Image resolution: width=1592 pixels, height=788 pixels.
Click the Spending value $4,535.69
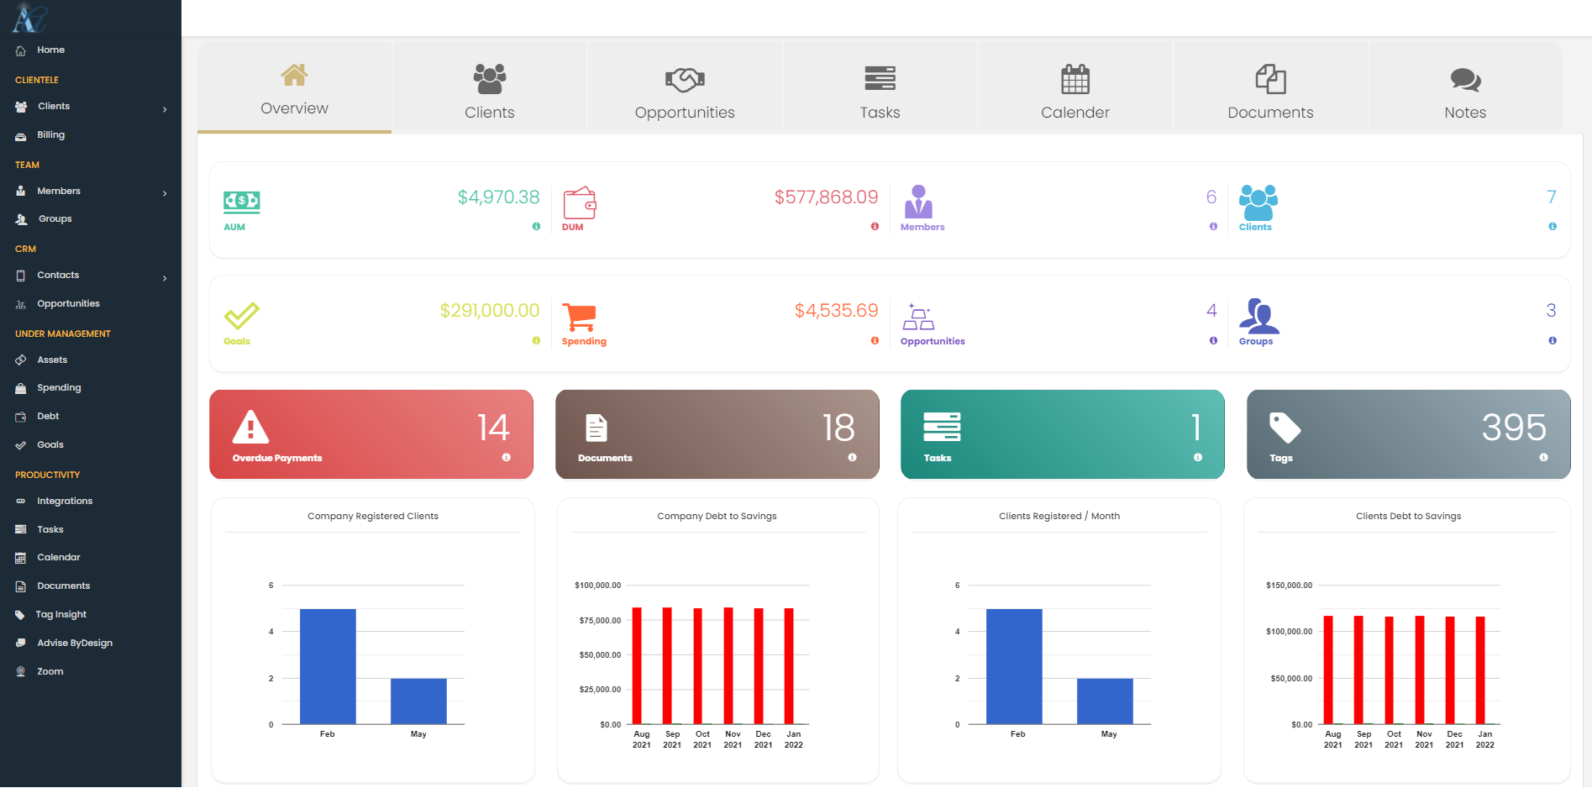(x=837, y=311)
